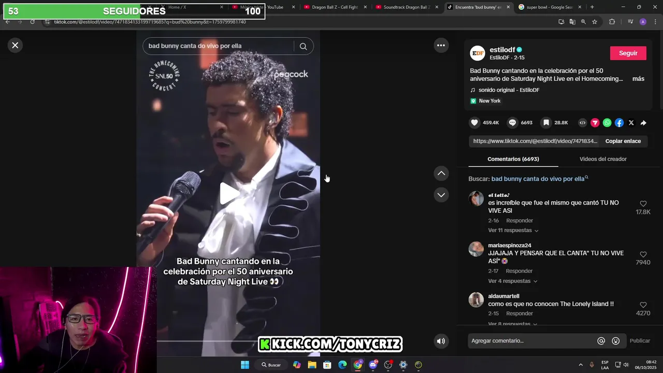Open New York location tag
Viewport: 663px width, 373px height.
[x=489, y=101]
